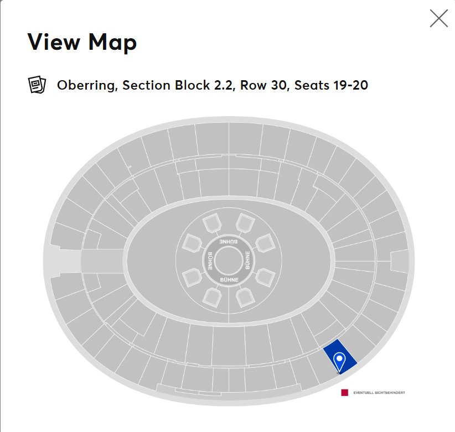This screenshot has width=455, height=432.
Task: Select the bottom BÜHNE stage label
Action: pyautogui.click(x=229, y=280)
